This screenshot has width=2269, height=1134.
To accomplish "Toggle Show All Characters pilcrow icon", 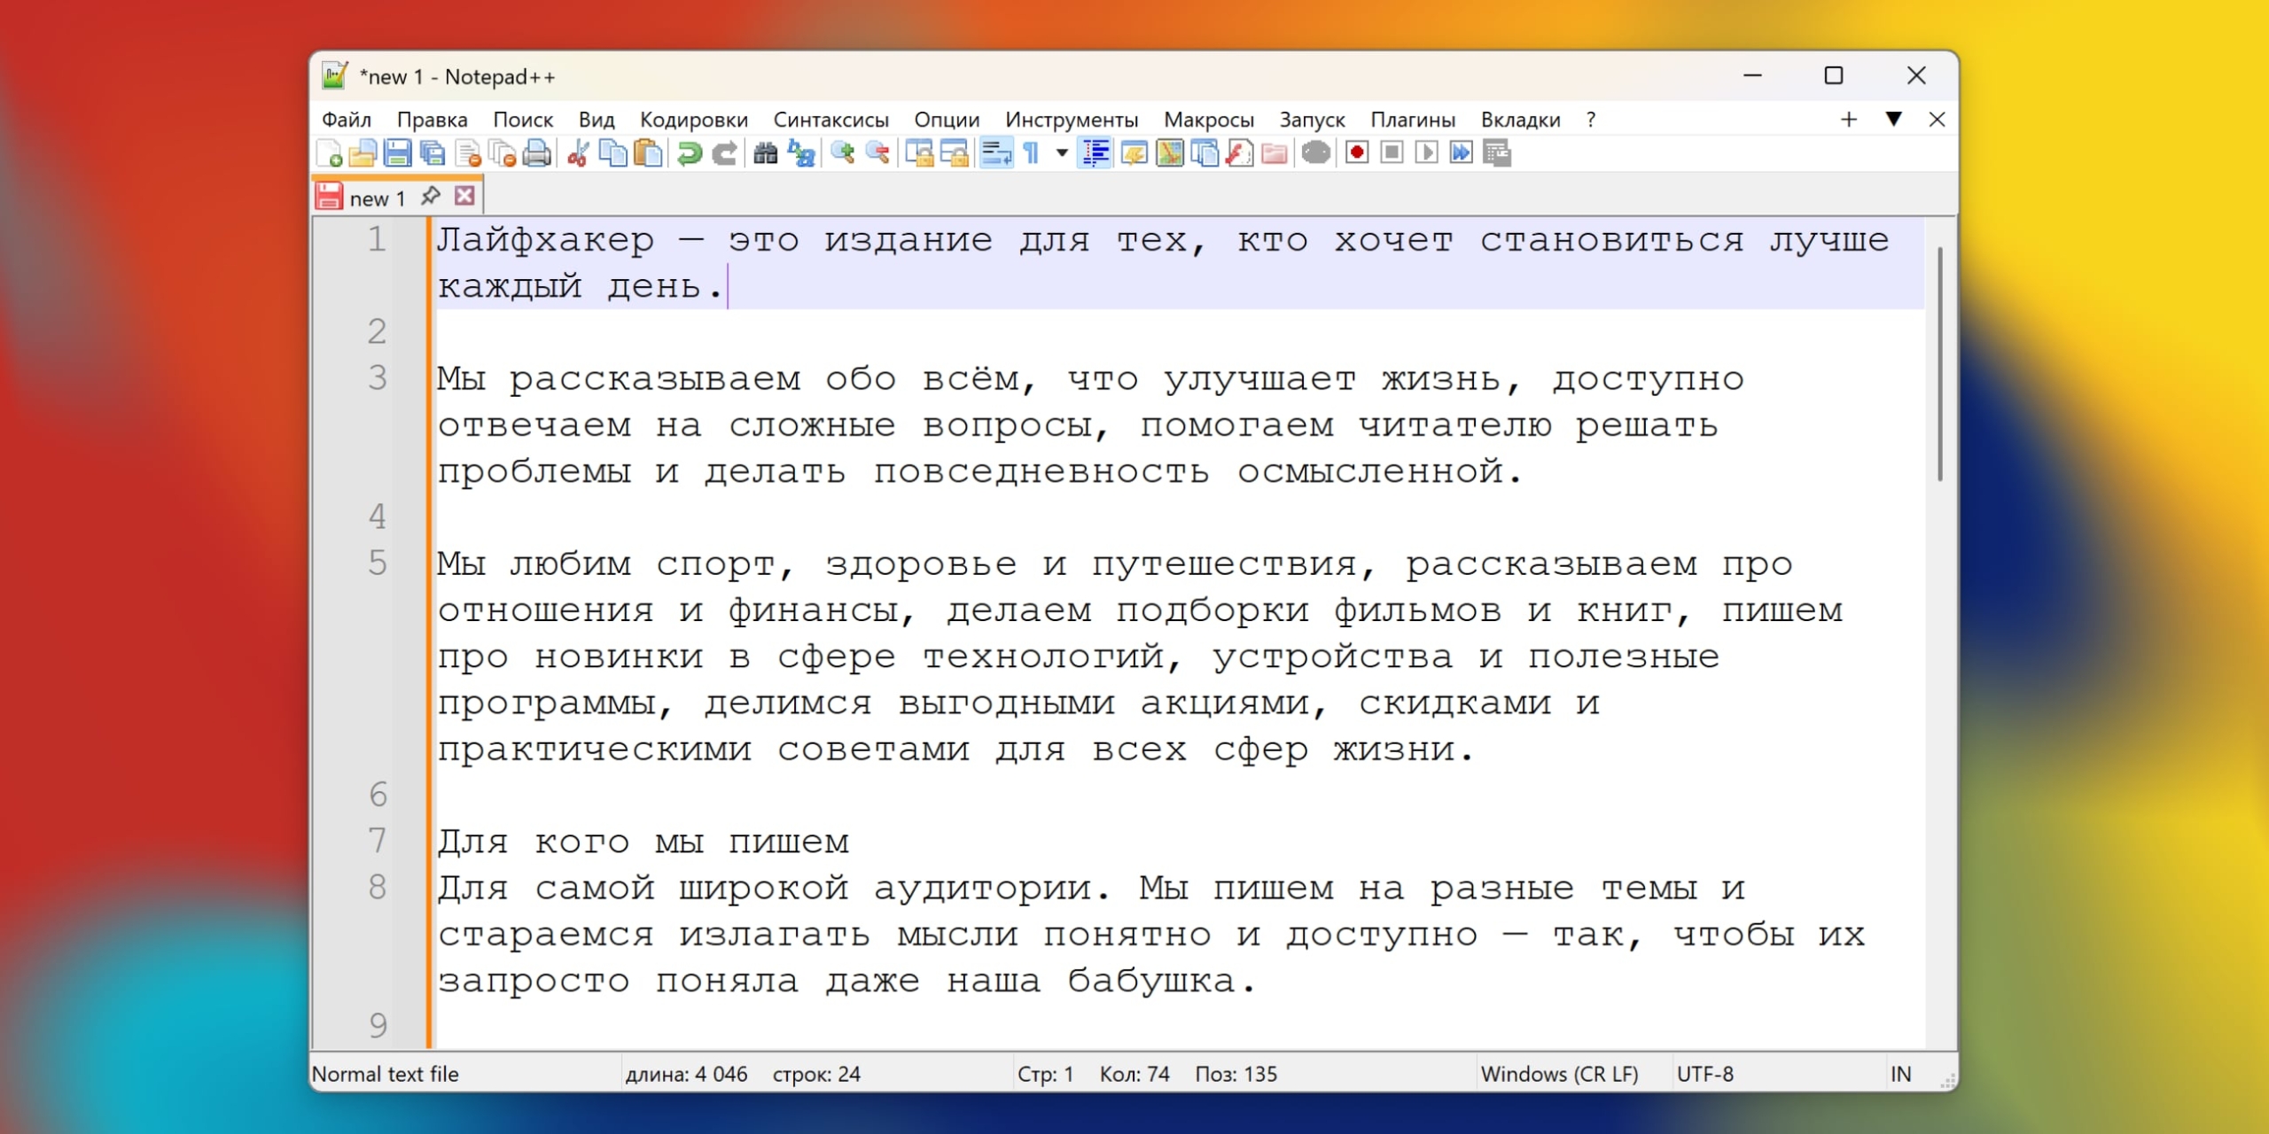I will click(x=1031, y=152).
